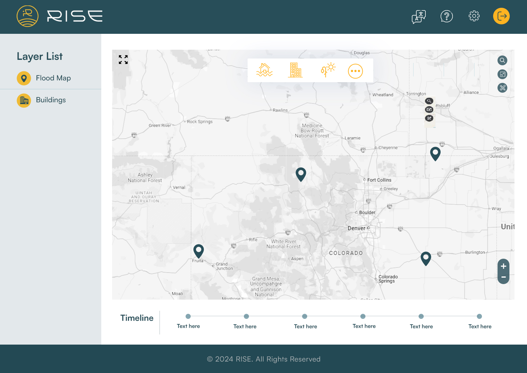The image size is (527, 373).
Task: Click the map extent select icon
Action: (x=502, y=74)
